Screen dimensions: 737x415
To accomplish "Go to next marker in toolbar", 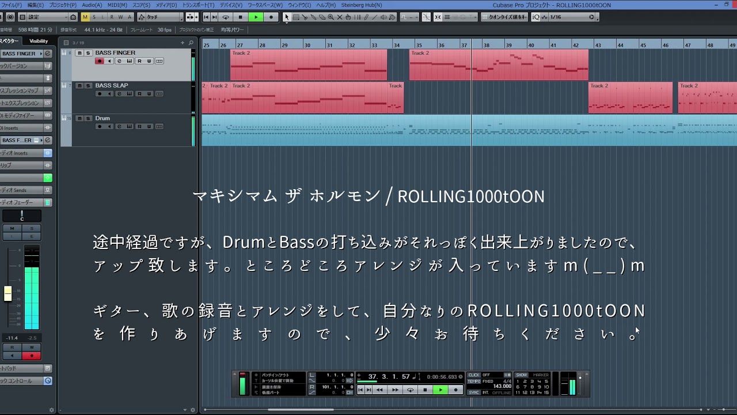I will click(214, 17).
